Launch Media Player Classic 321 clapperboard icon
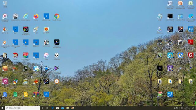The image size is (196, 110). pyautogui.click(x=46, y=42)
